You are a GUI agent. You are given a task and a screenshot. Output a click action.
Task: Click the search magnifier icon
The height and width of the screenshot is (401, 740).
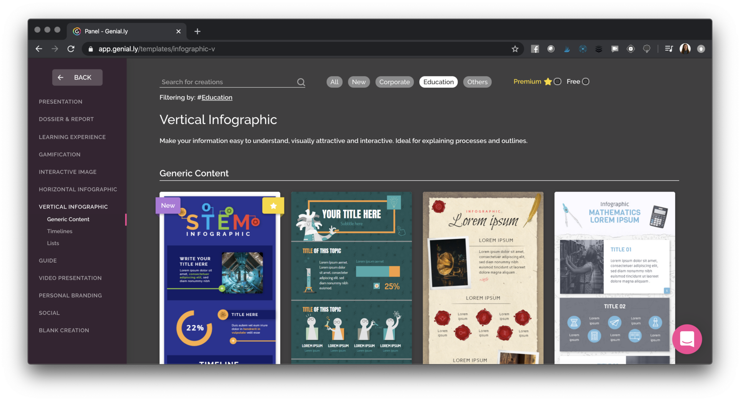coord(301,82)
